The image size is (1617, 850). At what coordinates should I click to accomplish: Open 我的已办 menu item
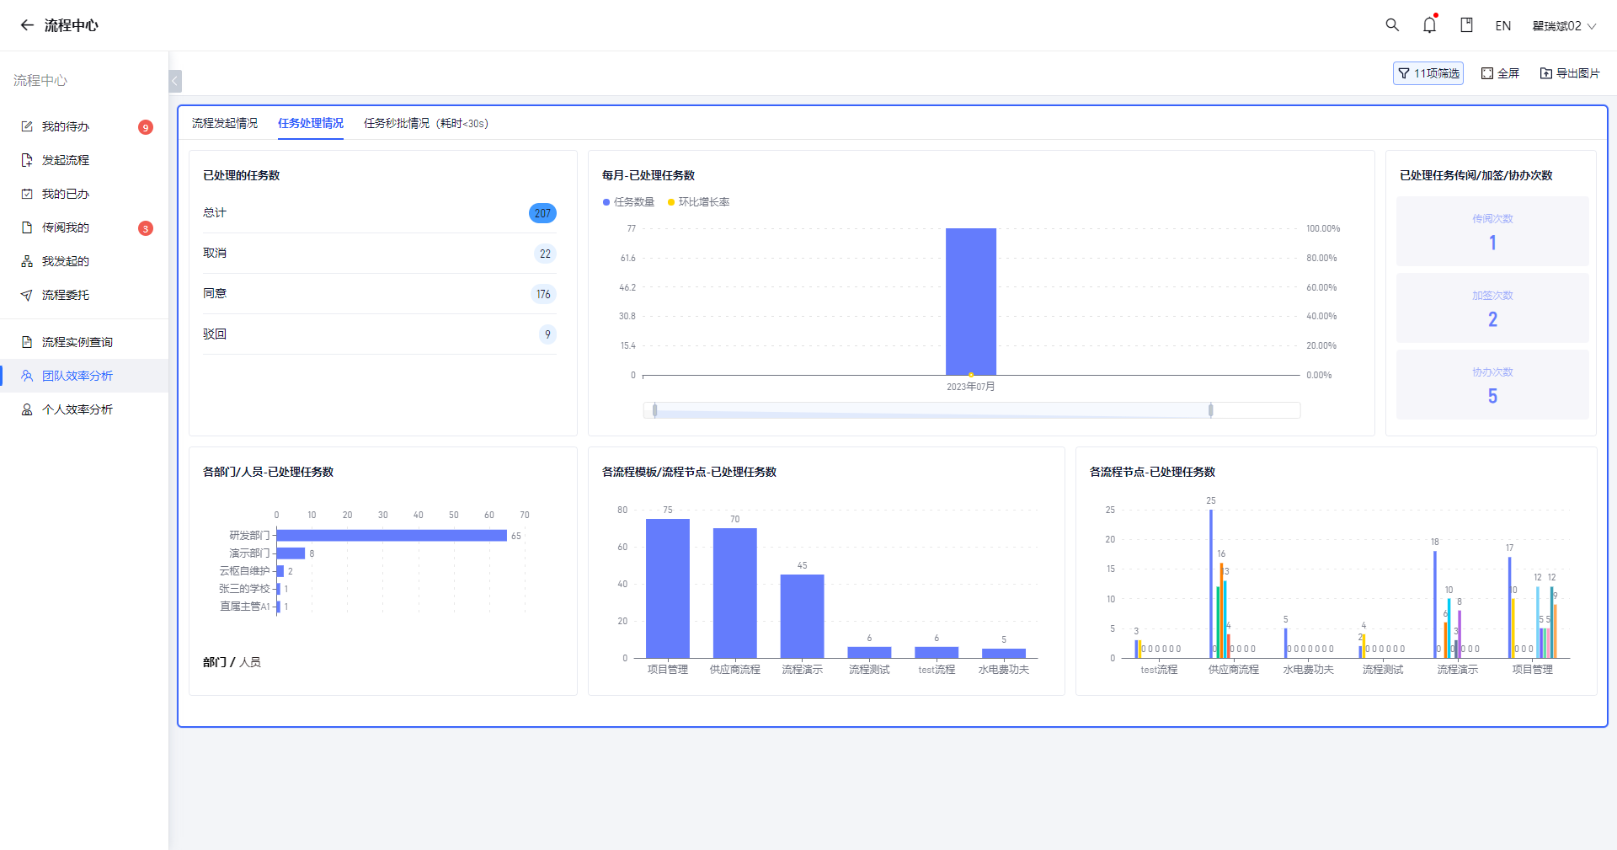click(x=84, y=194)
